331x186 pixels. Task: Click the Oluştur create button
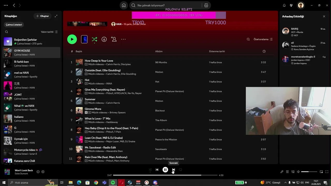point(42,16)
